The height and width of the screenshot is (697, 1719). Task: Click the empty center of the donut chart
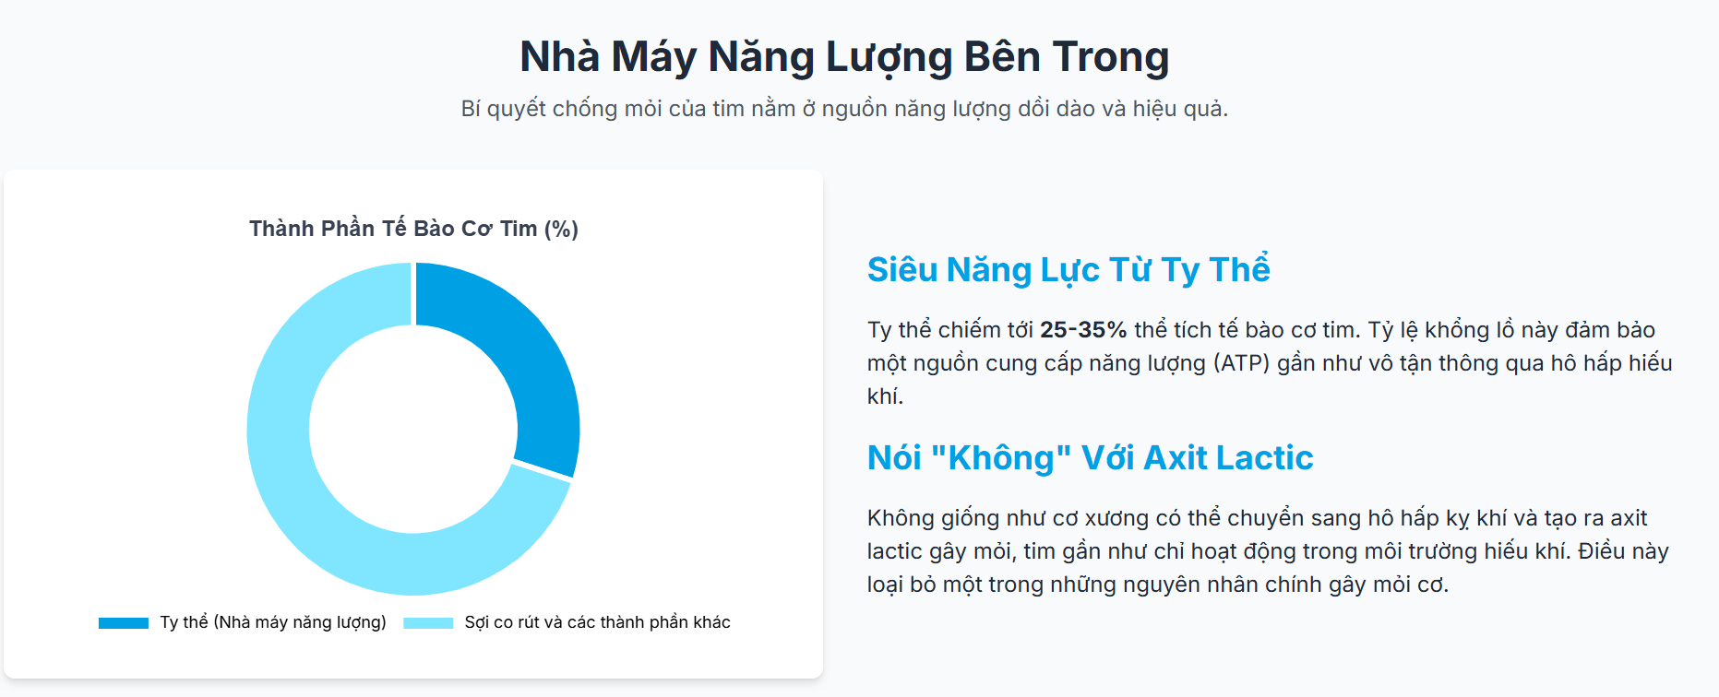(x=413, y=429)
